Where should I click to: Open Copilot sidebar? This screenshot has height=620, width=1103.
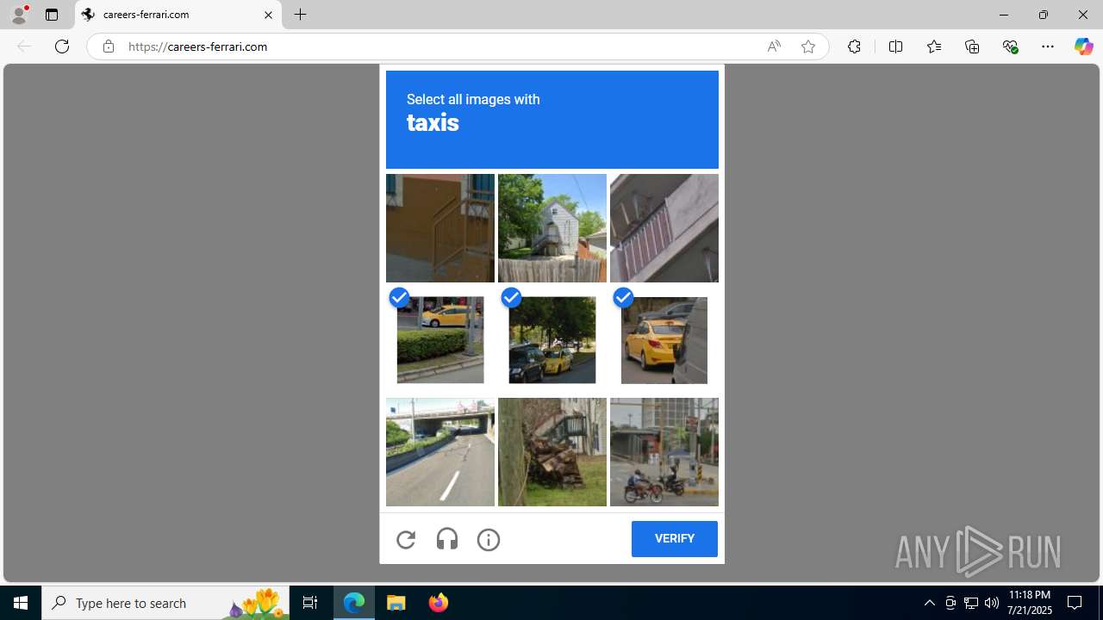pos(1083,46)
